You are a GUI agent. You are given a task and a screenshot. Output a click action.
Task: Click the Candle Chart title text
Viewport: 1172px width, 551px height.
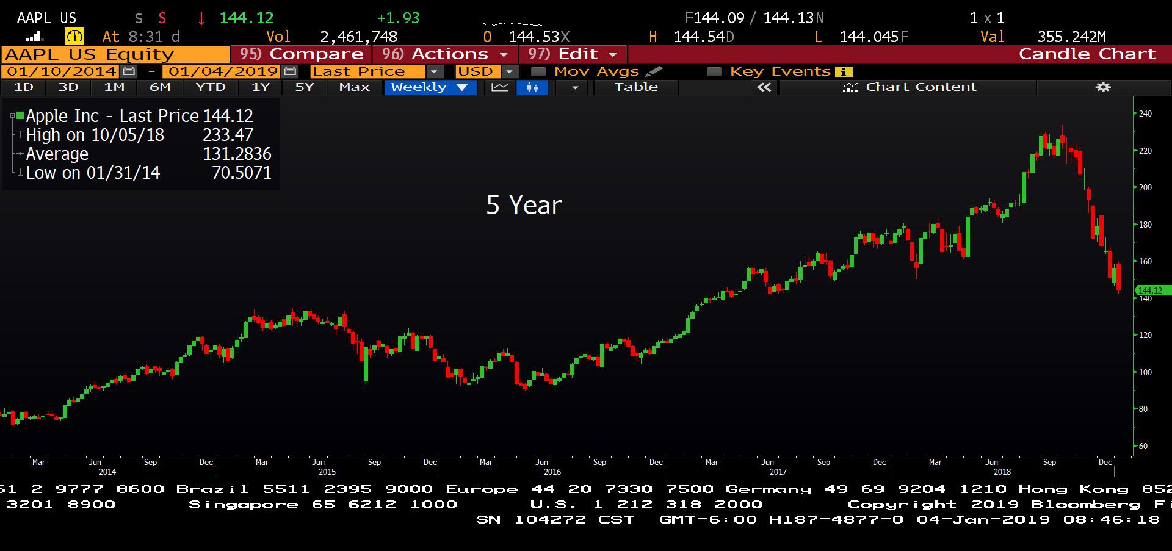click(1087, 54)
